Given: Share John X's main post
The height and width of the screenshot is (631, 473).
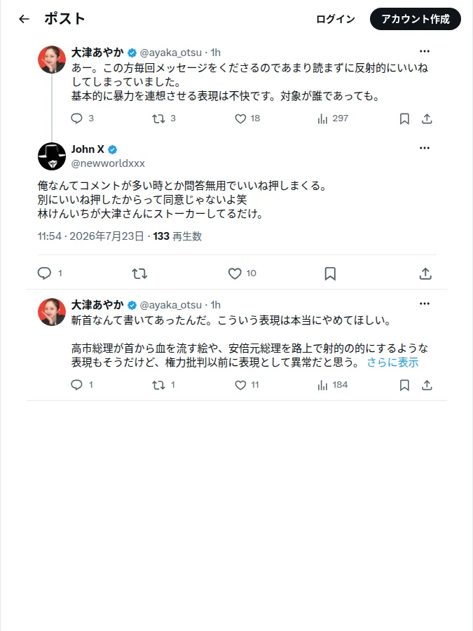Looking at the screenshot, I should (425, 273).
